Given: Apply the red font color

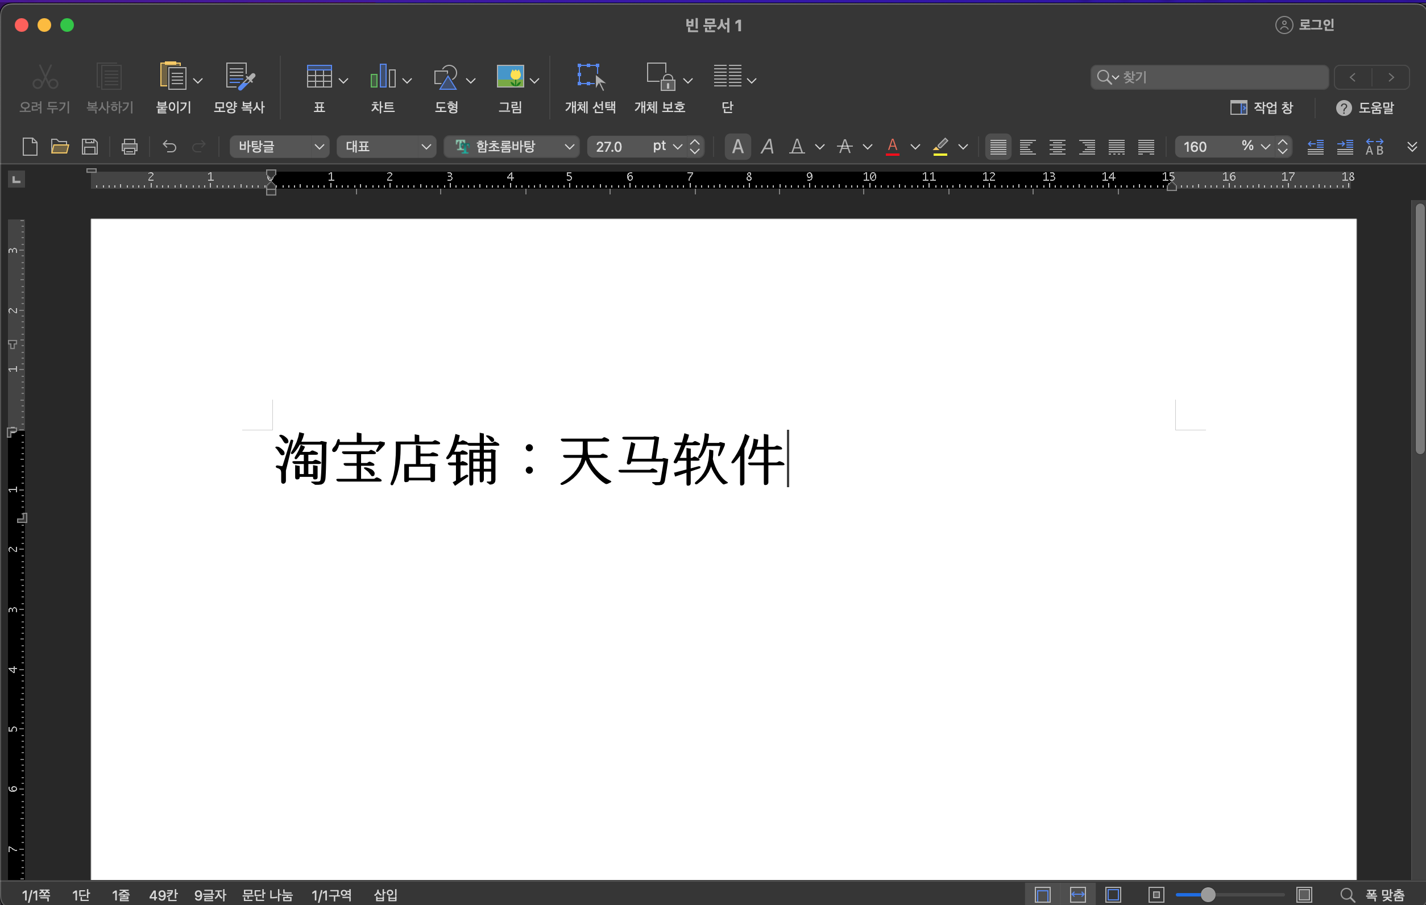Looking at the screenshot, I should [x=893, y=146].
